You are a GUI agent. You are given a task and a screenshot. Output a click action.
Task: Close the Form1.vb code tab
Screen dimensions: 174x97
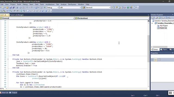coord(8,15)
